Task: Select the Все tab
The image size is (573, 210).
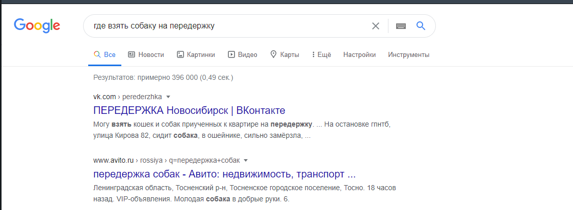Action: [105, 55]
